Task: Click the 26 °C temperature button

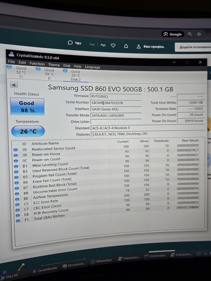Action: (x=28, y=131)
